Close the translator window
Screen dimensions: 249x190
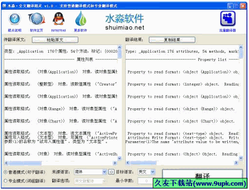(x=243, y=6)
